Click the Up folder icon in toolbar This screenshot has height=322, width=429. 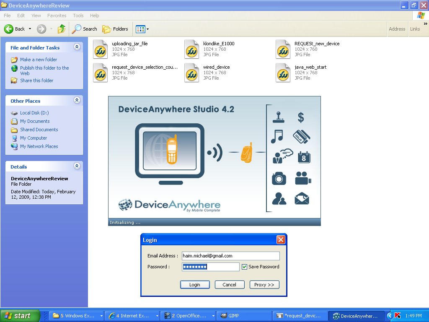pyautogui.click(x=62, y=29)
